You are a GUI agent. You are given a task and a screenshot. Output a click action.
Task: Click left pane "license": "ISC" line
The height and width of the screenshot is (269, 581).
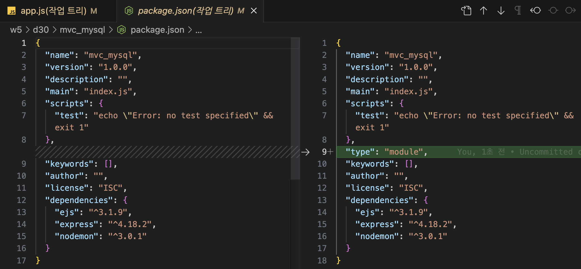86,188
